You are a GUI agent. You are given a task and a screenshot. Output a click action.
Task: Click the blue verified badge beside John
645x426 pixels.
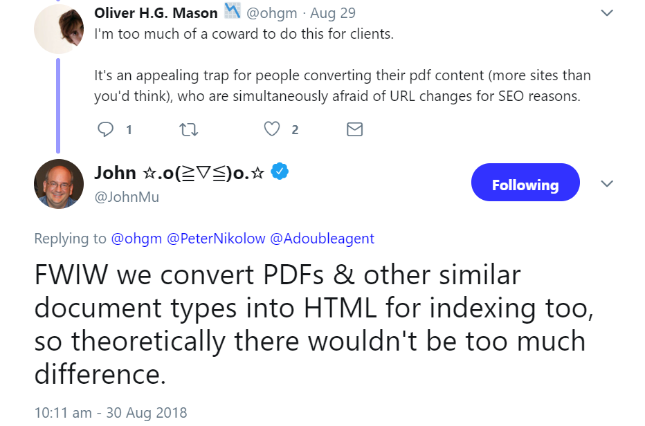click(279, 172)
